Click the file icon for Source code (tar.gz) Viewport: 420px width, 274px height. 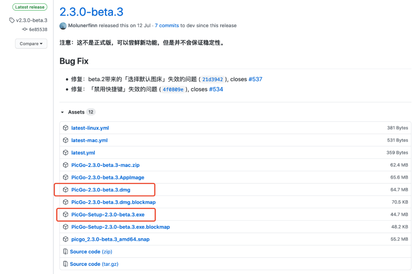click(66, 264)
